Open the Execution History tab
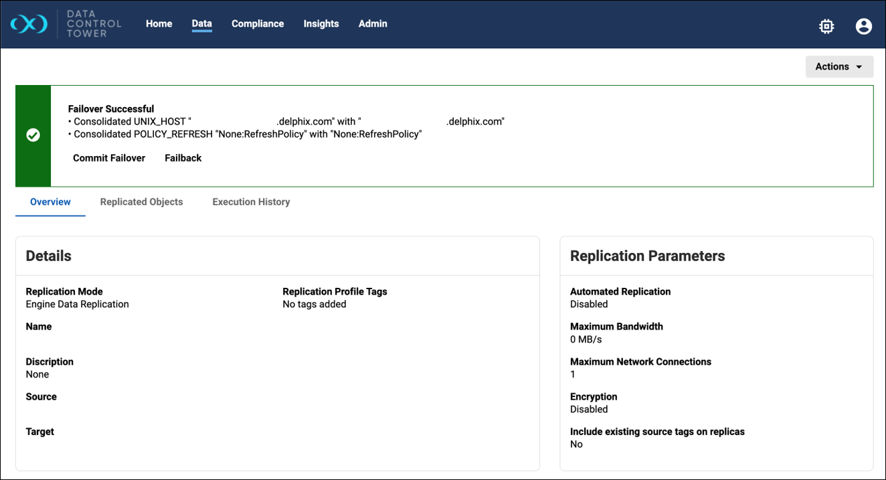This screenshot has width=886, height=480. (x=251, y=202)
